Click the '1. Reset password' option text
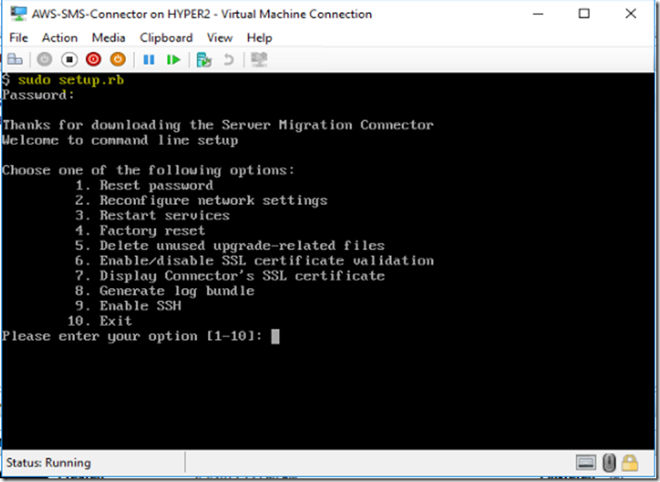 tap(144, 186)
